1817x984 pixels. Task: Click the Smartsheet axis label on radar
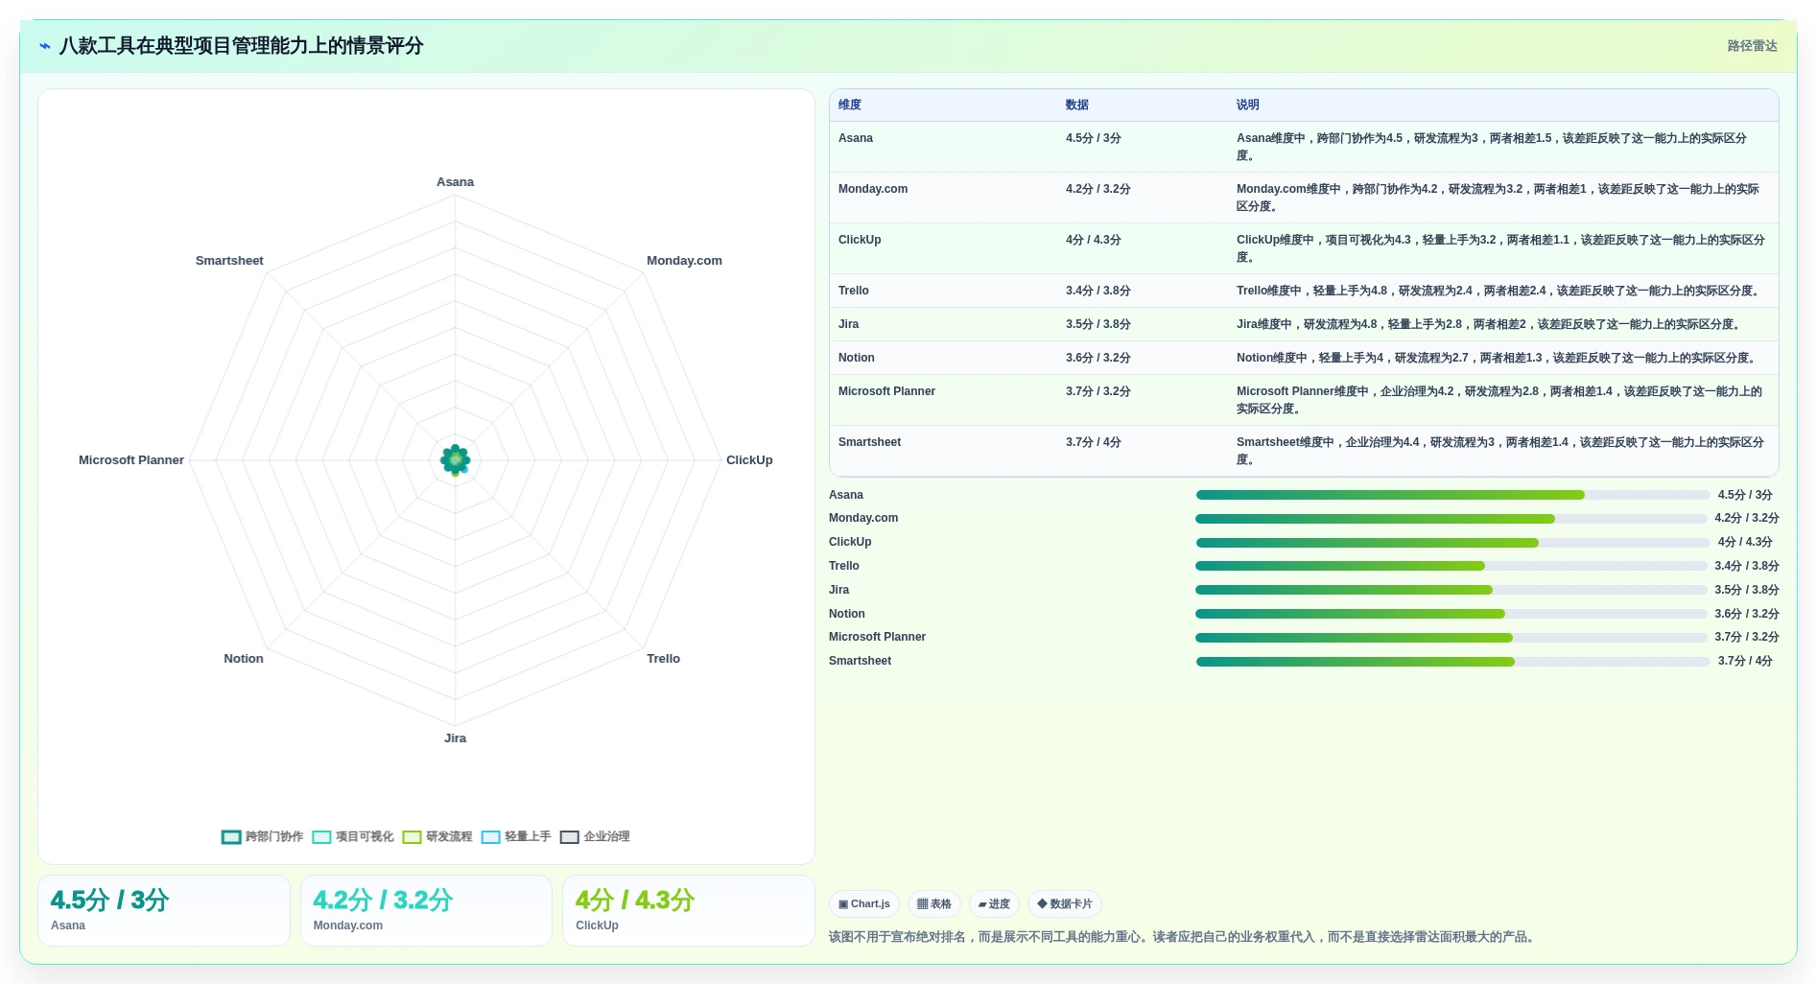[x=229, y=261]
